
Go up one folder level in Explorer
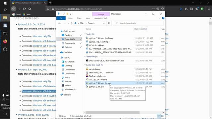pyautogui.click(x=72, y=23)
